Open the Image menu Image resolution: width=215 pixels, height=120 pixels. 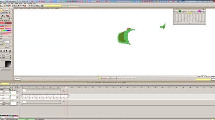pos(16,3)
